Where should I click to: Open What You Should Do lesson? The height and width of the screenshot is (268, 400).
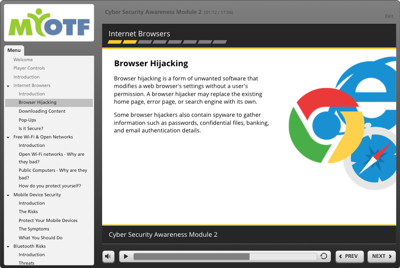[x=41, y=238]
